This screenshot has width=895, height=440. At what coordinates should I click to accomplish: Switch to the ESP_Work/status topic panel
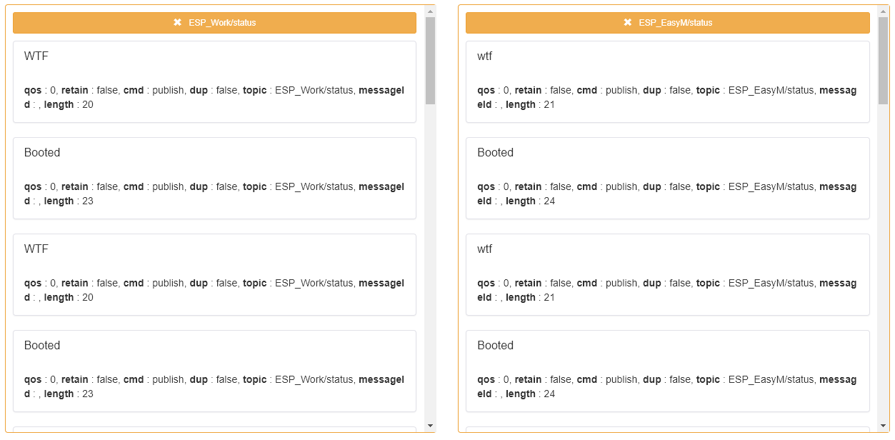(x=214, y=22)
